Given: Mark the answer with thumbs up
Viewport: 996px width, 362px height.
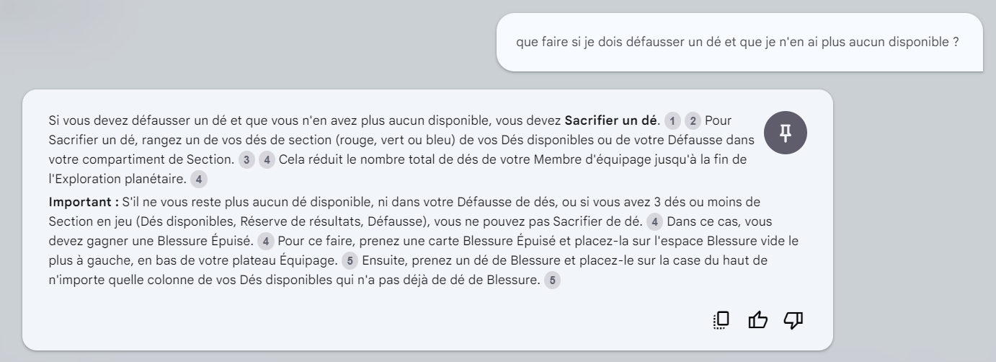Looking at the screenshot, I should pyautogui.click(x=757, y=319).
